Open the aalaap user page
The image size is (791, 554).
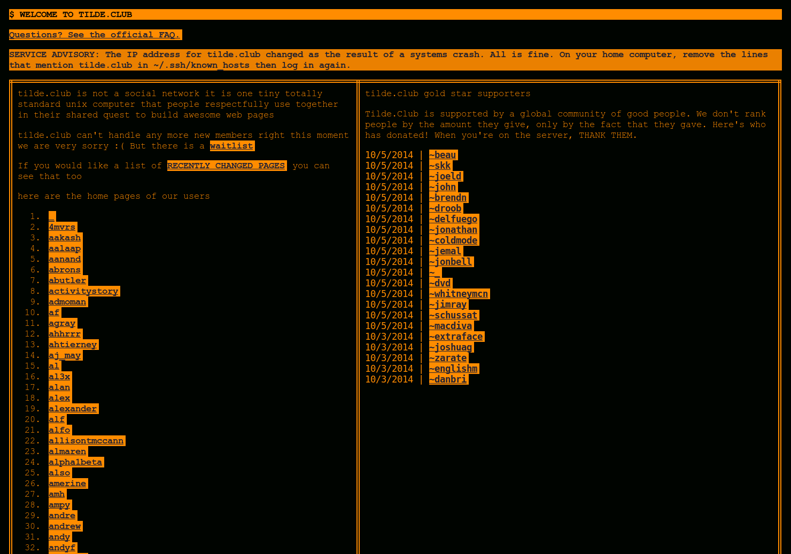(65, 248)
